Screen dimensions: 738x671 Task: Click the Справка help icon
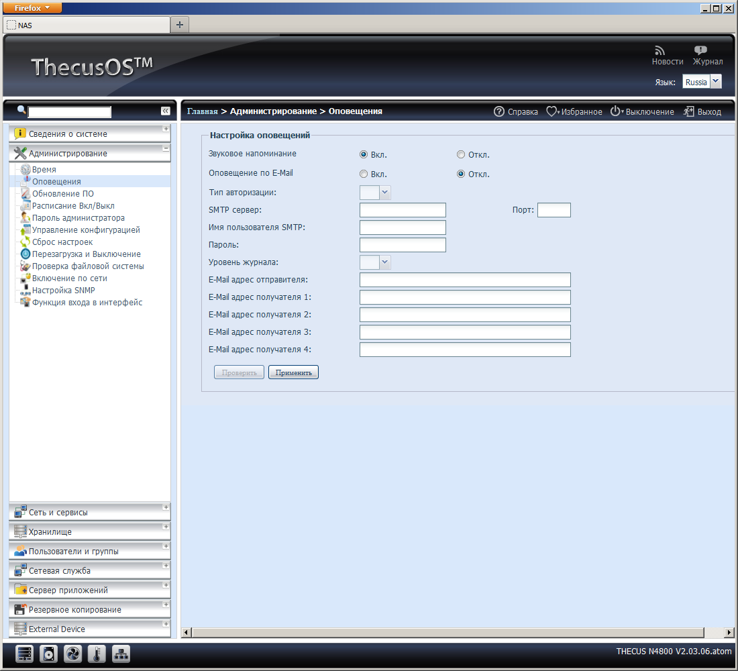(x=499, y=111)
